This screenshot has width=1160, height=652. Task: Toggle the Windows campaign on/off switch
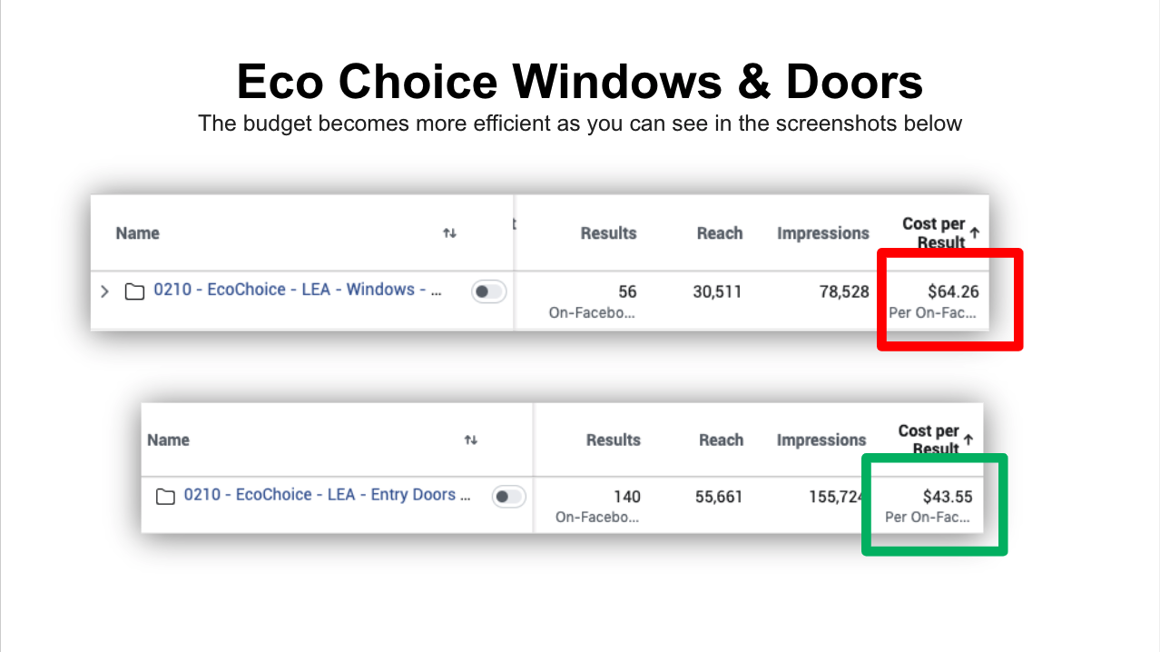pyautogui.click(x=488, y=291)
